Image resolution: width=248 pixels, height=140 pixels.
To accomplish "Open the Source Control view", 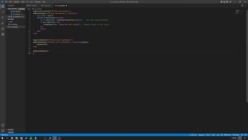I will click(x=3, y=17).
